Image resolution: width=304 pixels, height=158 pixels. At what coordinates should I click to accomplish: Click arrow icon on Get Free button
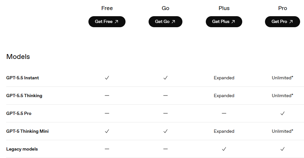tap(116, 22)
